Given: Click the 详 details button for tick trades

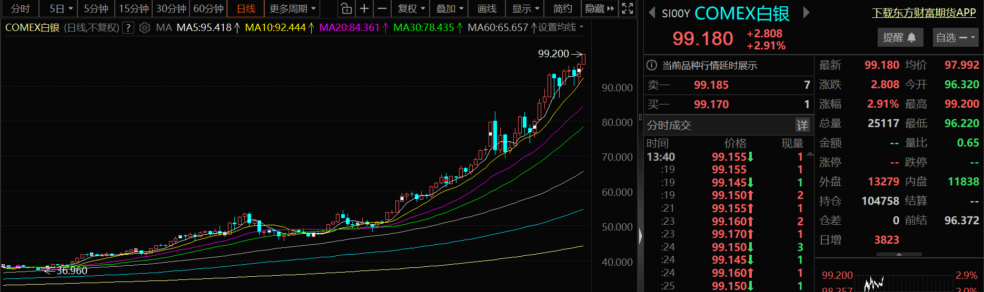Looking at the screenshot, I should pos(802,125).
